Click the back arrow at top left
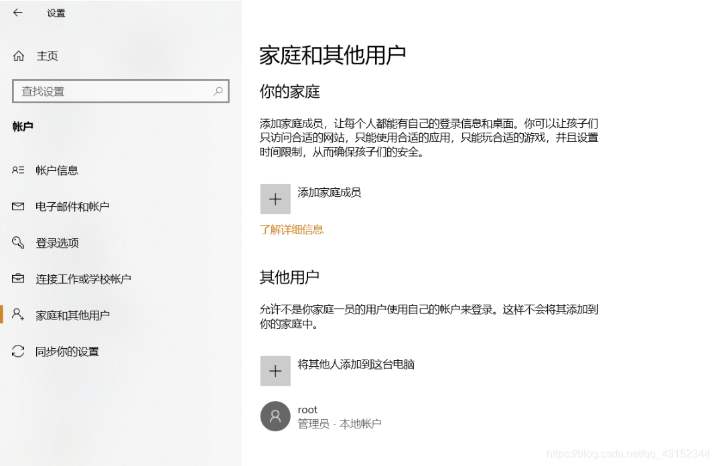The image size is (716, 466). (x=17, y=12)
